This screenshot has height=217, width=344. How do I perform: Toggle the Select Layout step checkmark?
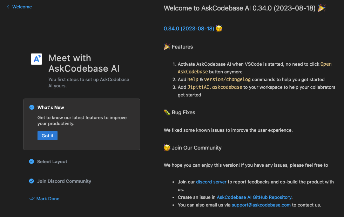(x=32, y=161)
